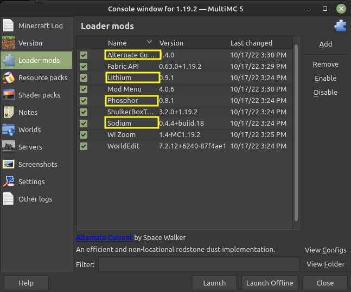Sort by Last changed column header

coord(260,43)
